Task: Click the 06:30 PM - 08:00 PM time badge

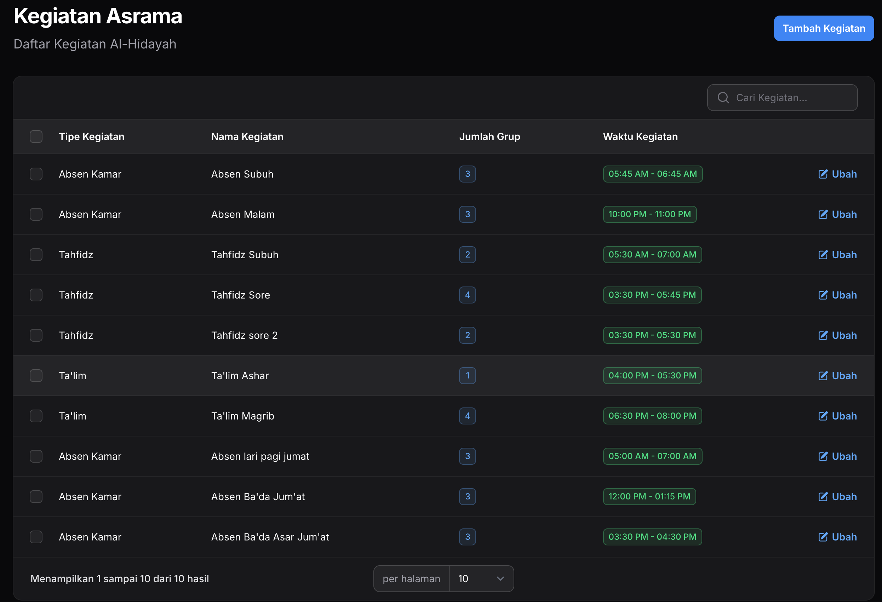Action: (x=652, y=416)
